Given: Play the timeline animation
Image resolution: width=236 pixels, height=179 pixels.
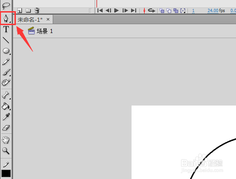Looking at the screenshot, I should tap(117, 11).
